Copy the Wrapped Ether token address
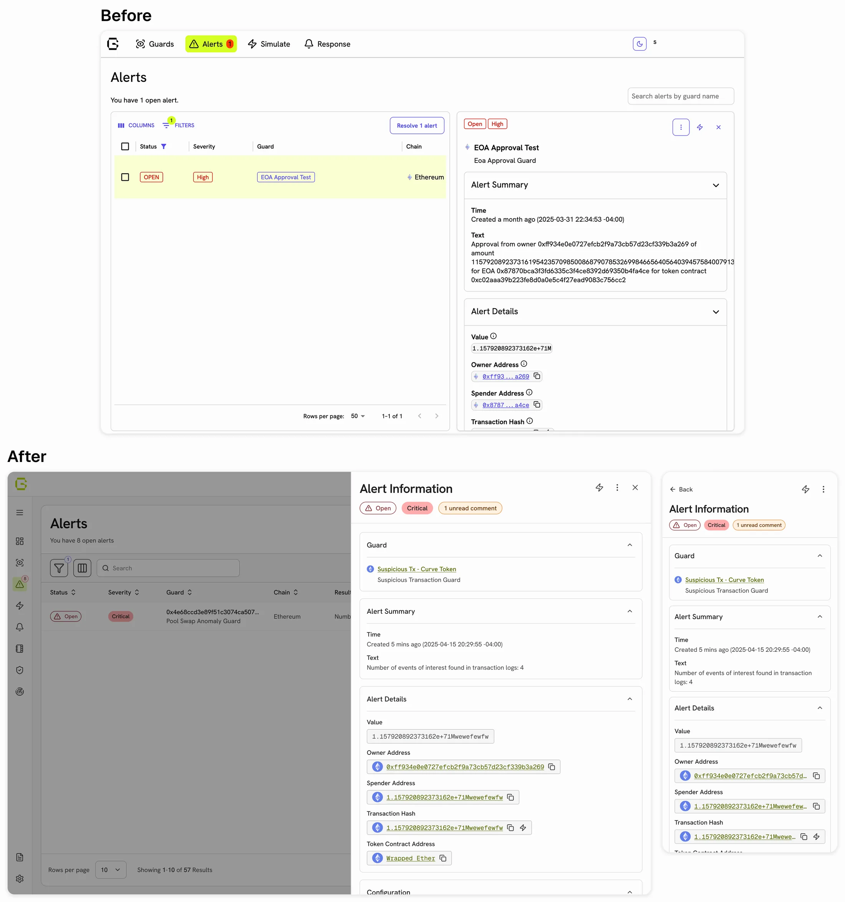The width and height of the screenshot is (845, 902). click(x=443, y=858)
